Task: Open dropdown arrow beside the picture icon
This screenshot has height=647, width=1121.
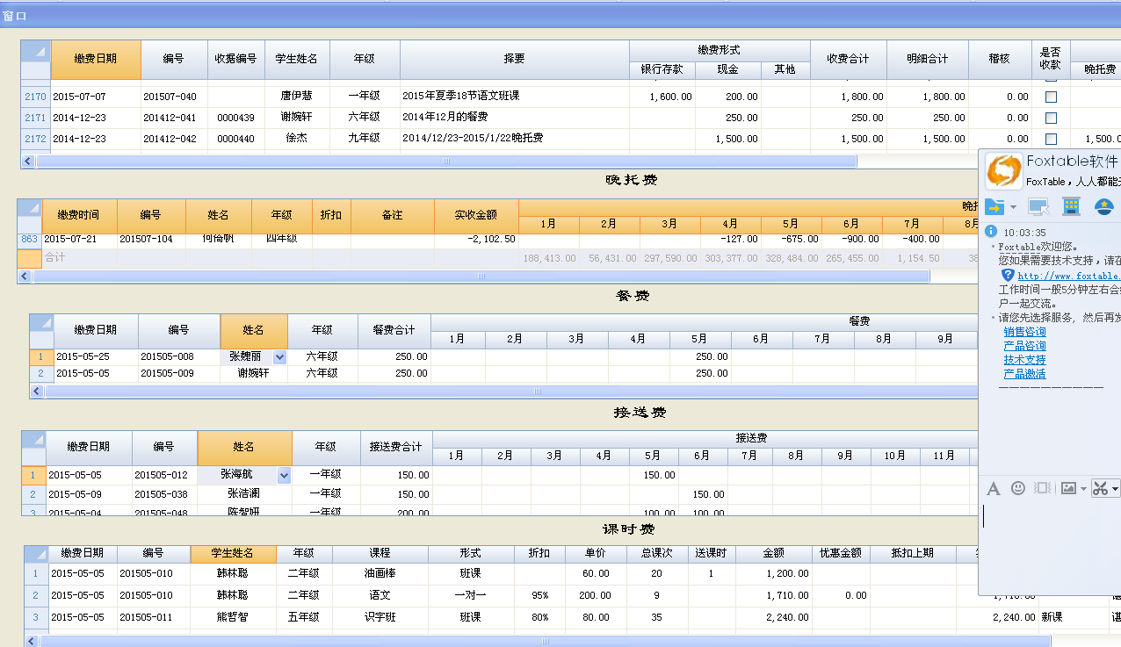Action: [1083, 489]
